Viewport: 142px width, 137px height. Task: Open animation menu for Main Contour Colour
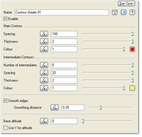(x=44, y=49)
